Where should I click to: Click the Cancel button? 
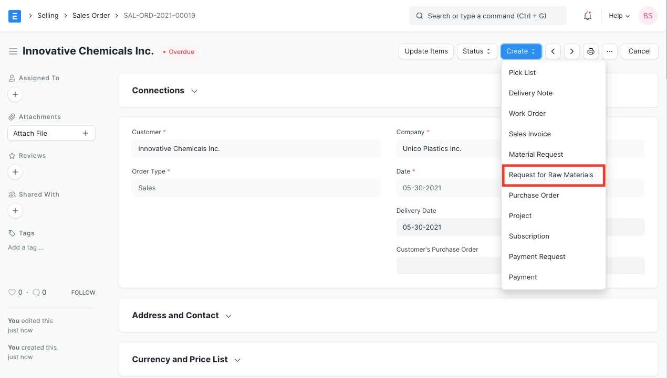pos(639,51)
